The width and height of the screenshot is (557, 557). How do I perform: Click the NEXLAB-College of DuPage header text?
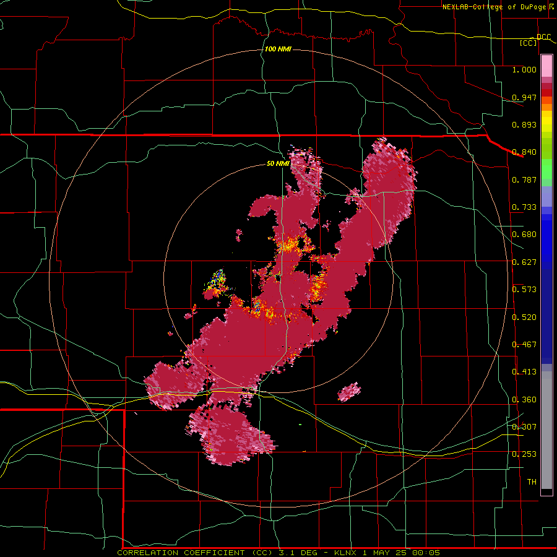(x=493, y=7)
